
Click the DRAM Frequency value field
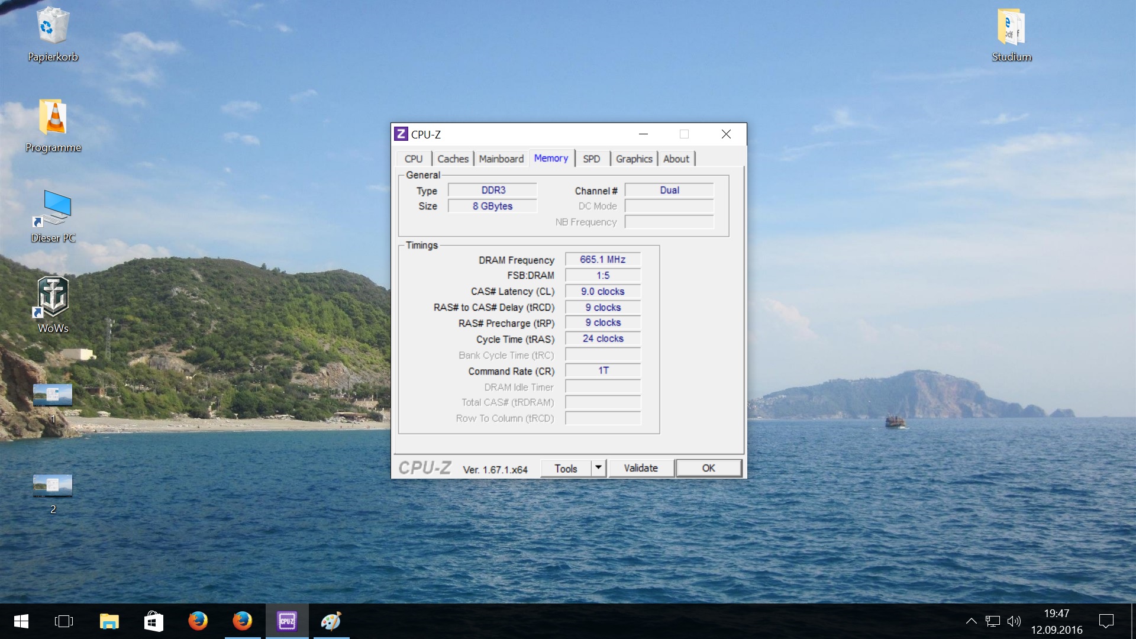click(x=602, y=260)
